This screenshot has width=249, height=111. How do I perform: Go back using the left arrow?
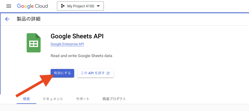[7, 19]
